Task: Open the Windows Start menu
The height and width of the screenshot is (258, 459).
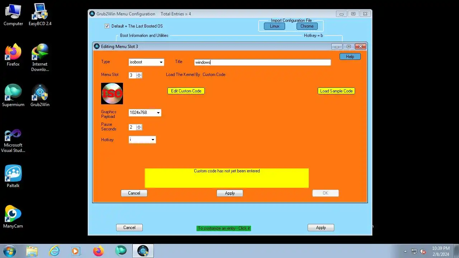Action: tap(9, 251)
